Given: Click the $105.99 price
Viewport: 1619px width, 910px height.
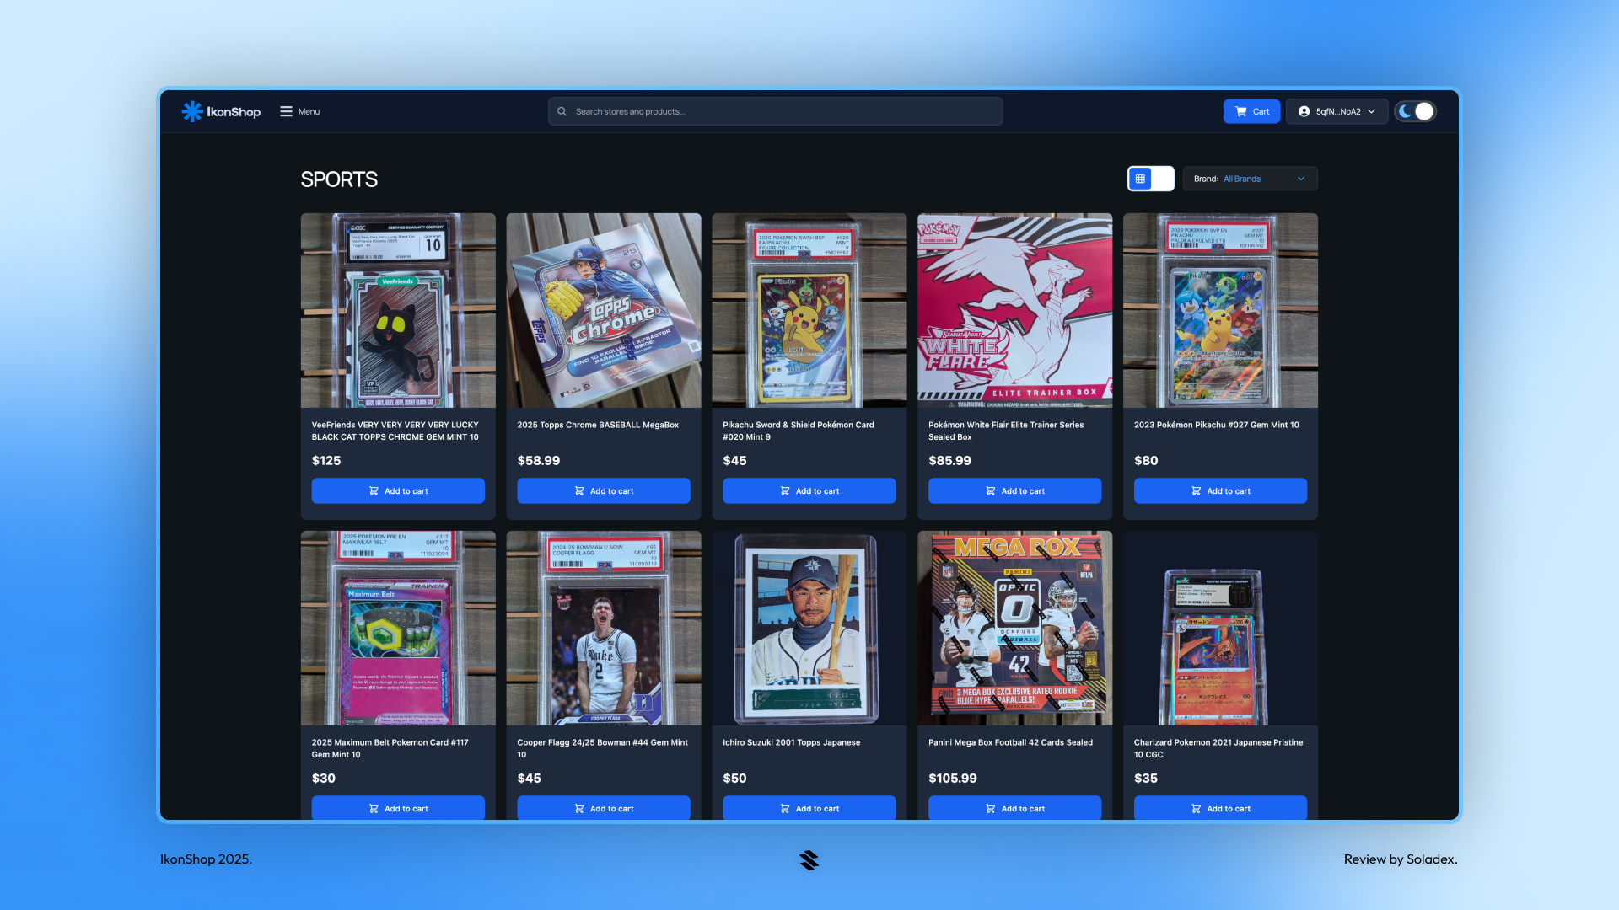Looking at the screenshot, I should tap(953, 779).
